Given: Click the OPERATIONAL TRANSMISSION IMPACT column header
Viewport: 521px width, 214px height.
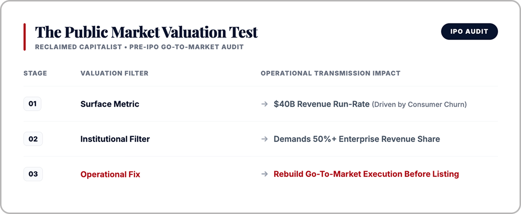Looking at the screenshot, I should (x=331, y=73).
